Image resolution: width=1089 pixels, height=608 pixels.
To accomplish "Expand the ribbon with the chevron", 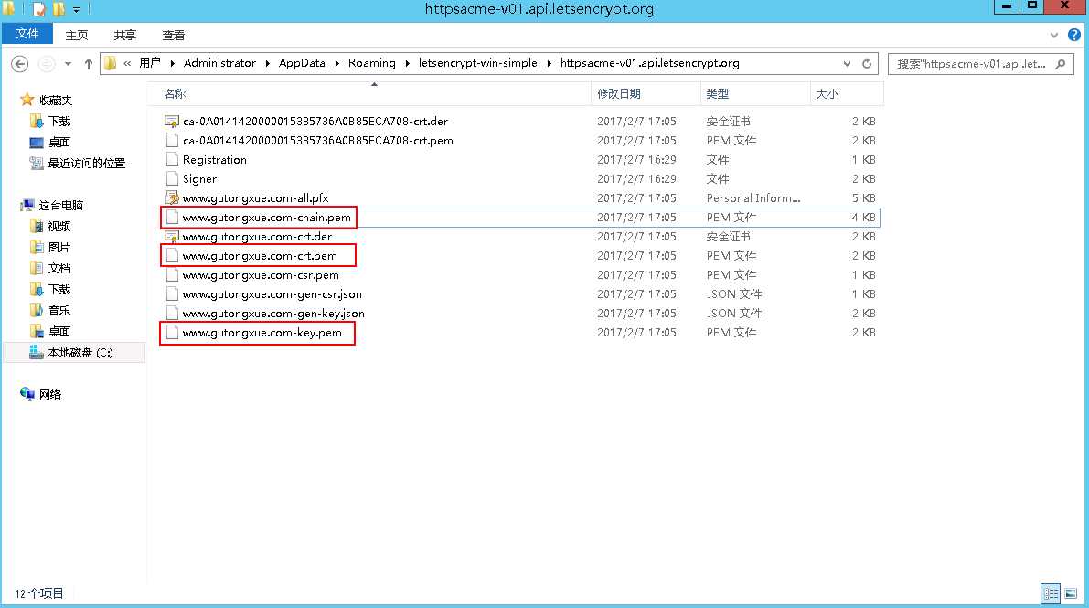I will [x=1053, y=35].
